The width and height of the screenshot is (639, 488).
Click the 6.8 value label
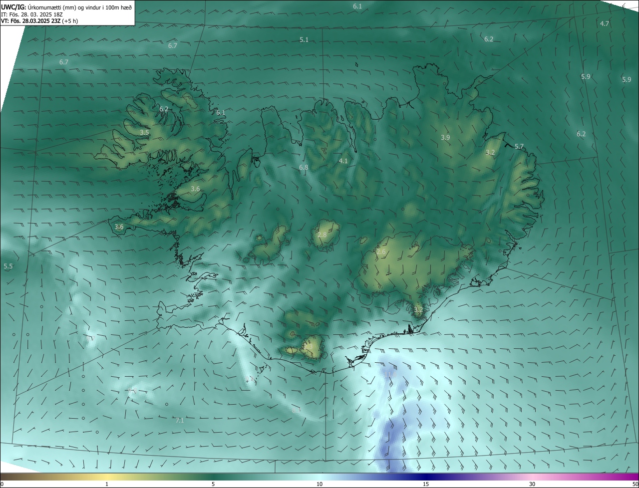click(304, 167)
